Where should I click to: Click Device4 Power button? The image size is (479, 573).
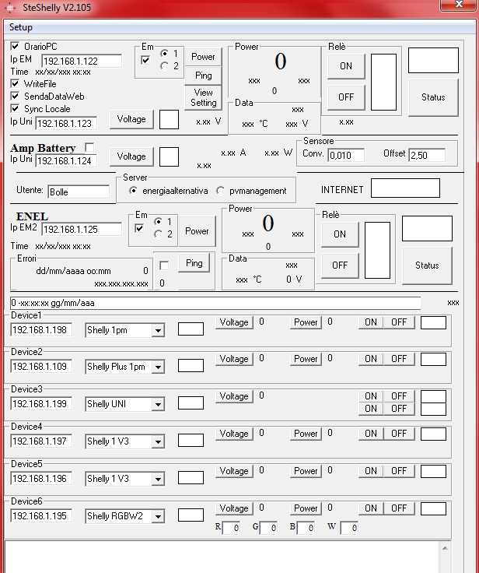point(306,434)
